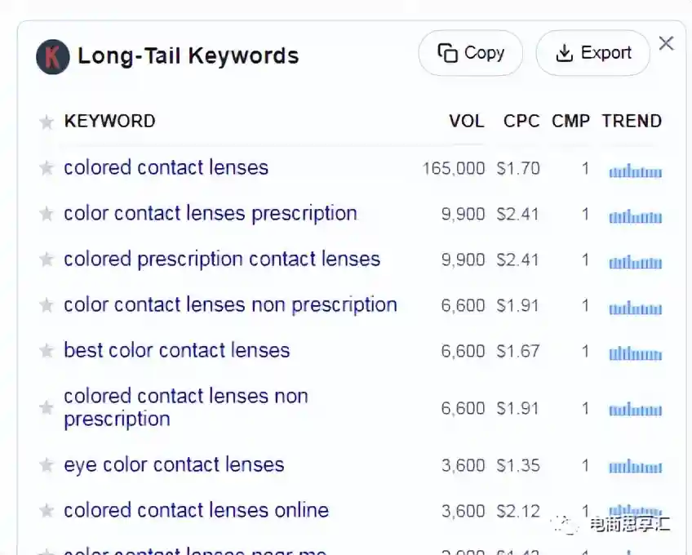The width and height of the screenshot is (692, 555).
Task: View trend chart for 'colored contact lenses'
Action: [635, 171]
